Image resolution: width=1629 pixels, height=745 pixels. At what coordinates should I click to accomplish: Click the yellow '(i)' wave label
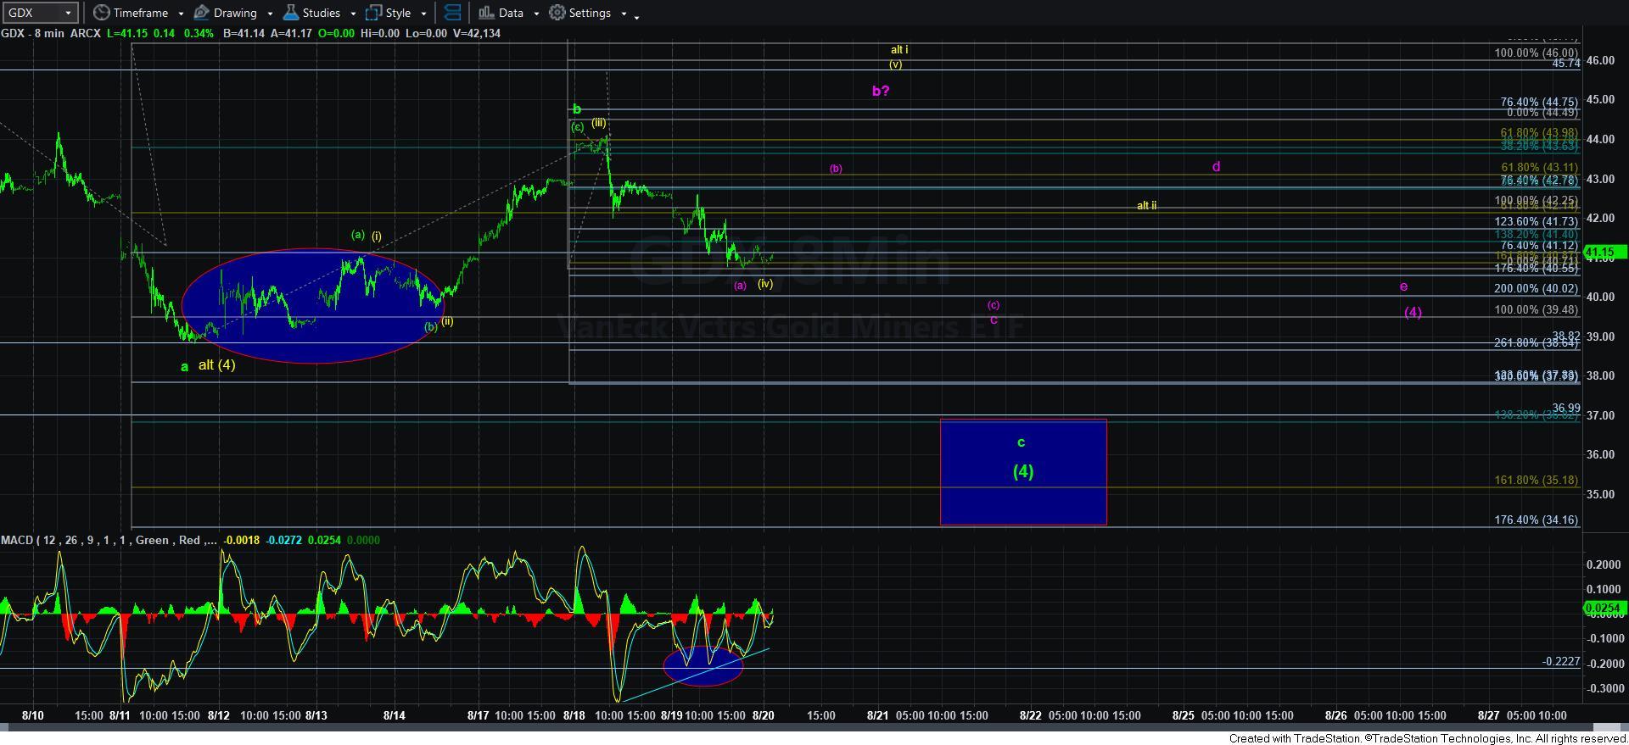pos(376,236)
